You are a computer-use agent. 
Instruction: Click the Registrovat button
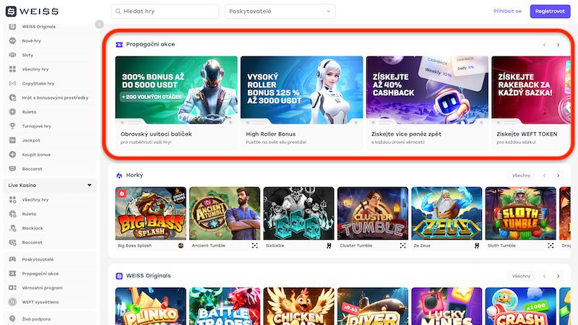point(550,12)
